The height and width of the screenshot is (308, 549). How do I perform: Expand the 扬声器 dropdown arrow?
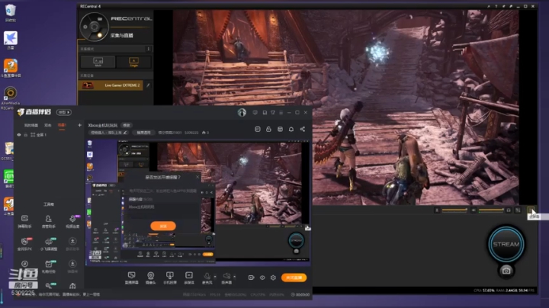tap(234, 277)
